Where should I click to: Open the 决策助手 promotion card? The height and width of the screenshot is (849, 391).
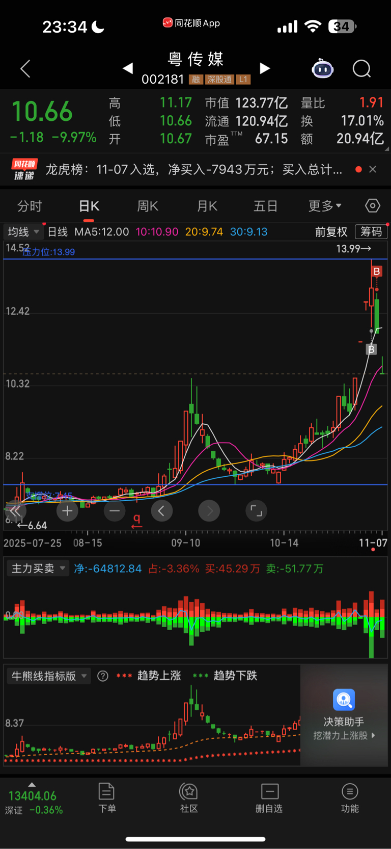(x=344, y=714)
